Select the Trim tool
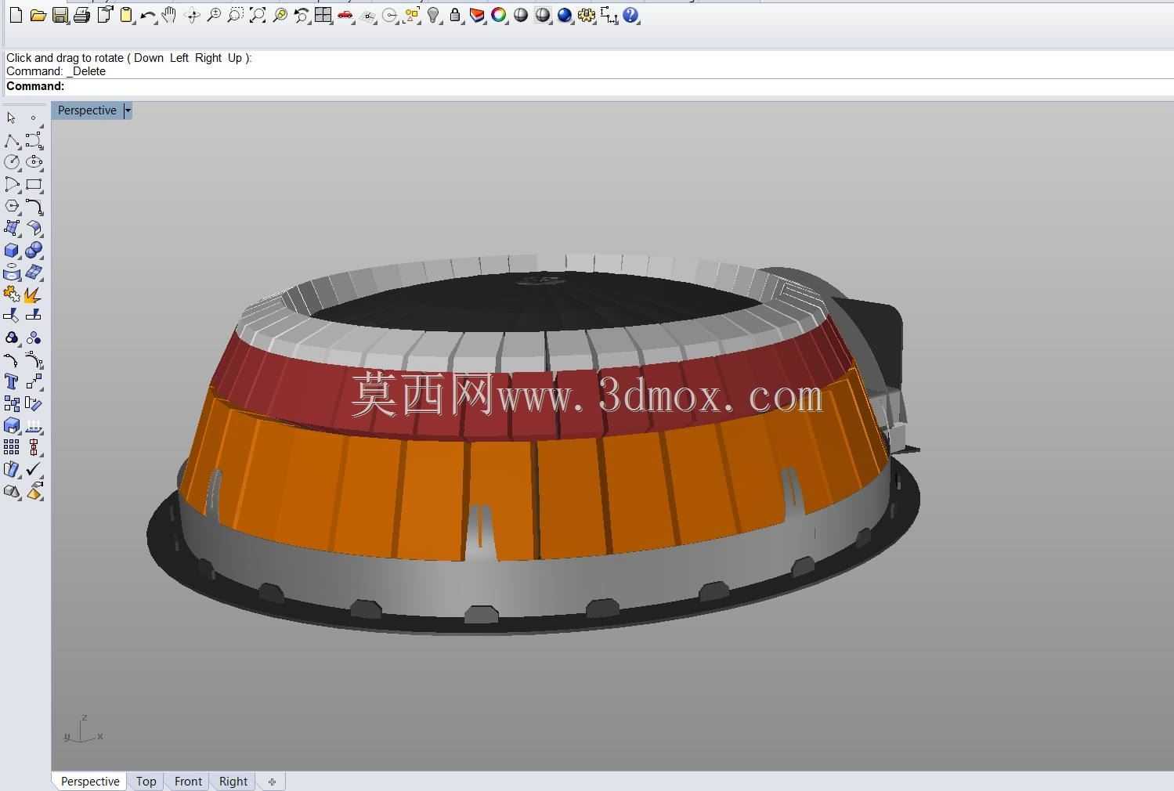 [x=12, y=315]
